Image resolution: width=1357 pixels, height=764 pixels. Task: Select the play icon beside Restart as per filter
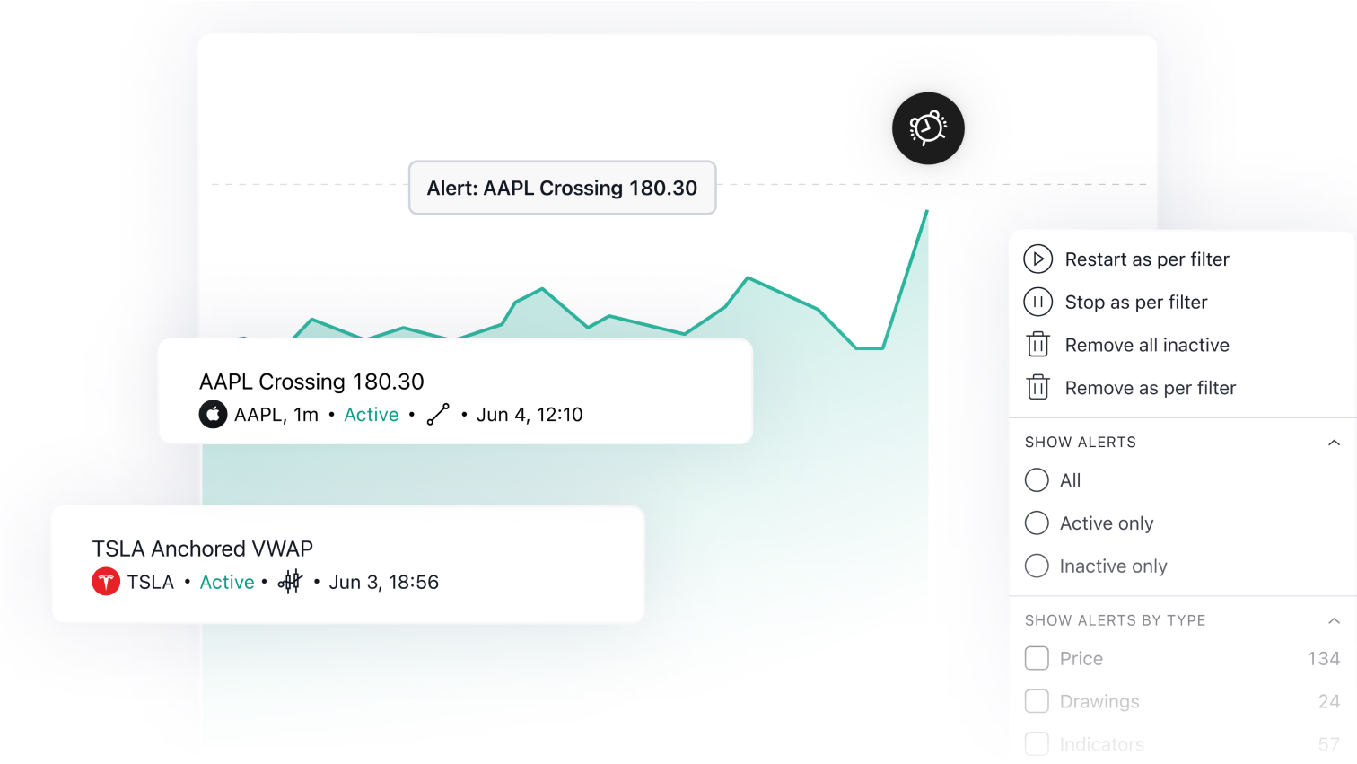1037,259
